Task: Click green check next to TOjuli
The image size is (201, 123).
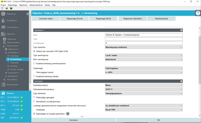Action: pyautogui.click(x=22, y=110)
